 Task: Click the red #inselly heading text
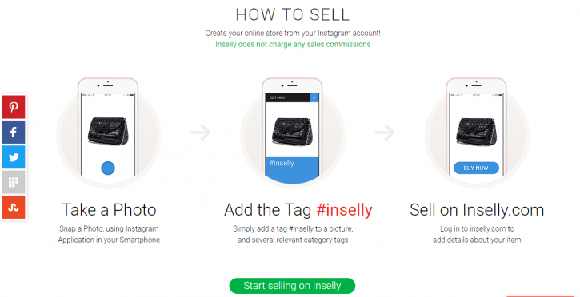[344, 210]
